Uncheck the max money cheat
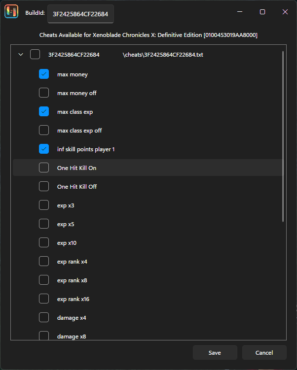Screen dimensions: 297x370 point(44,74)
